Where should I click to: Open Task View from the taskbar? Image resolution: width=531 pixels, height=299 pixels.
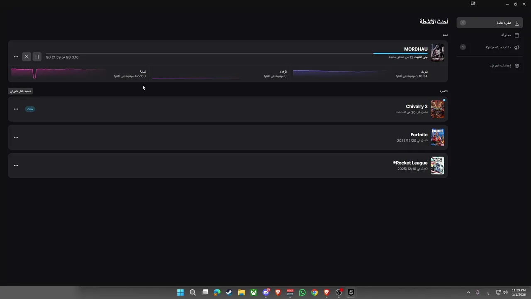(205, 292)
